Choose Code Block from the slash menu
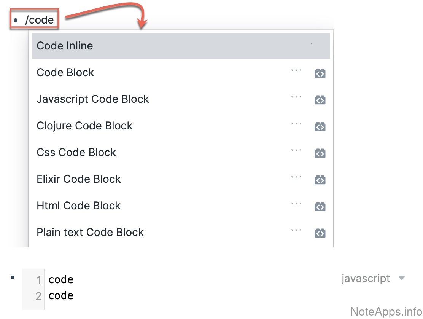423x319 pixels. [65, 73]
